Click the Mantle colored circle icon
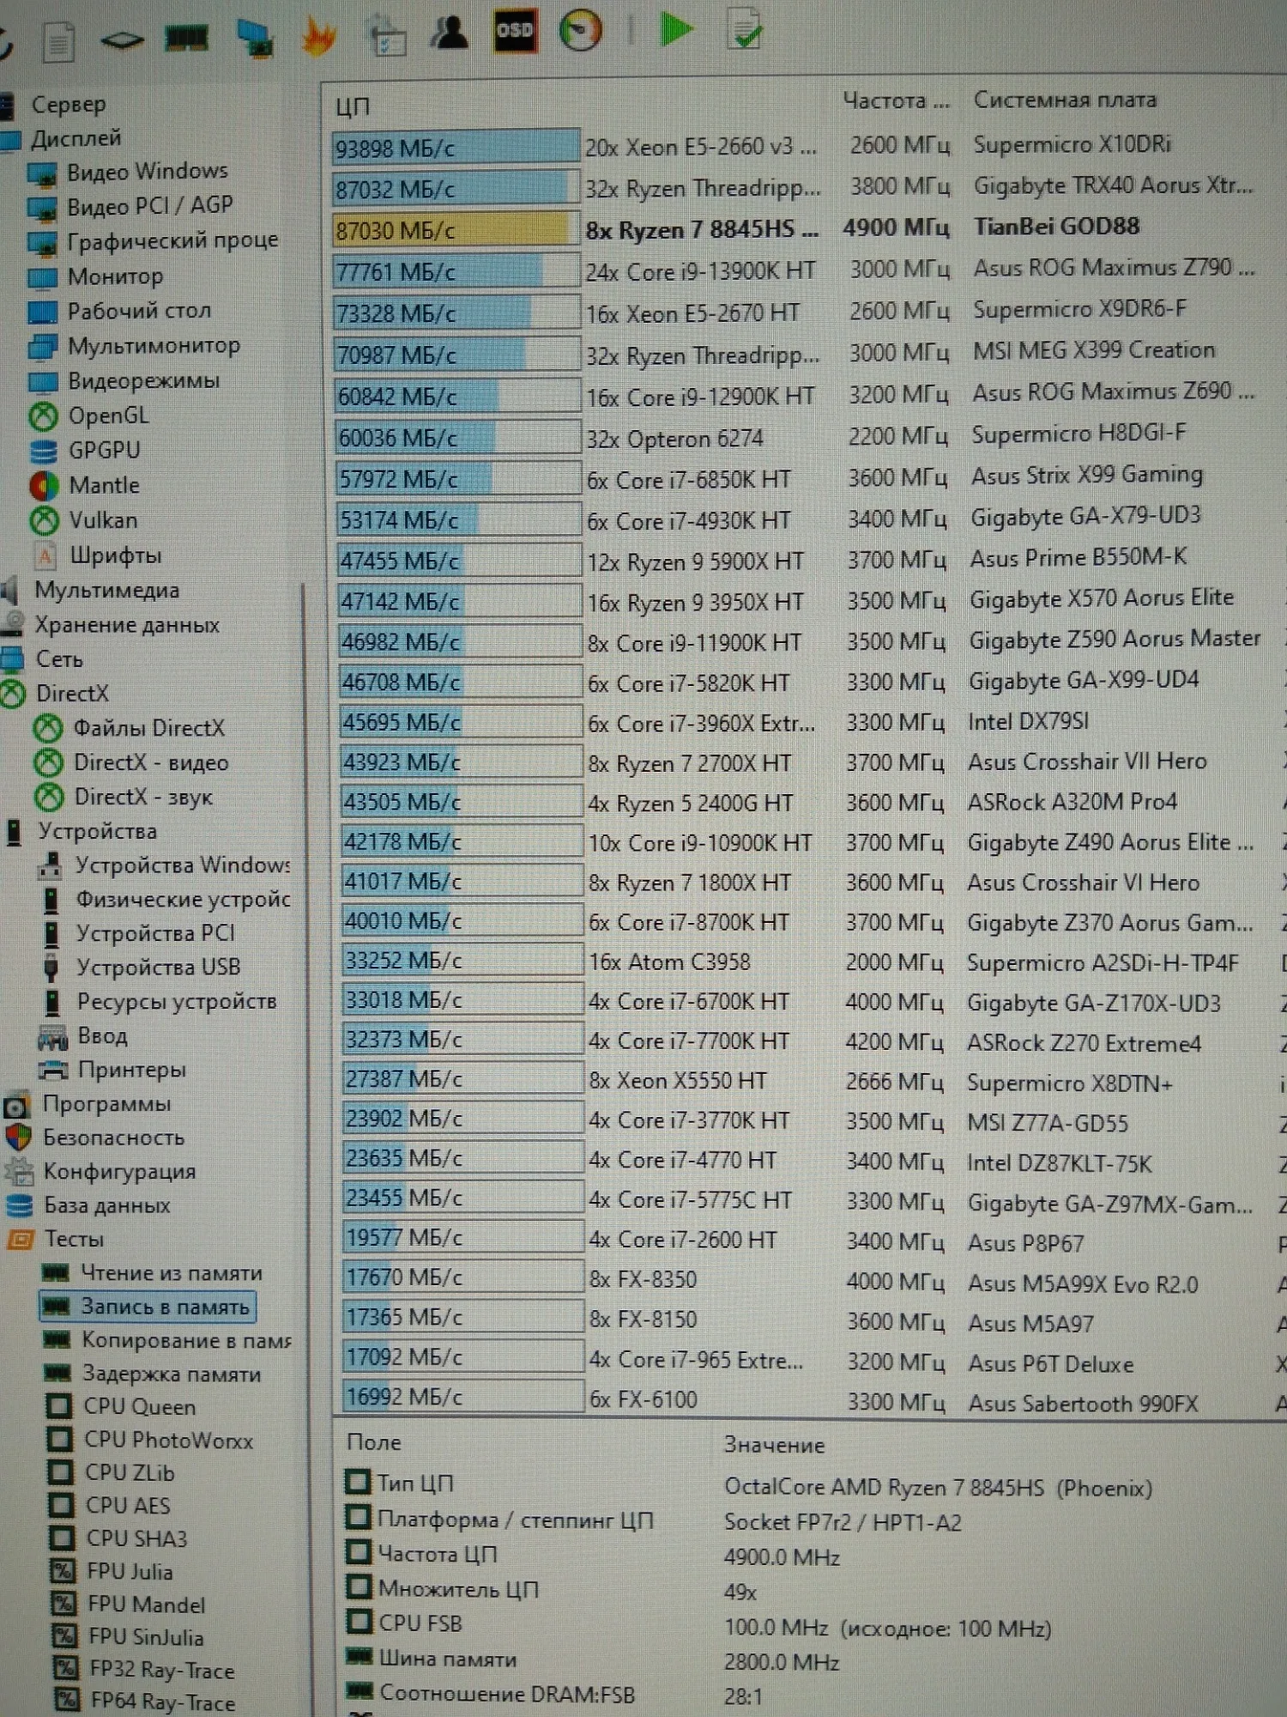This screenshot has width=1287, height=1717. [44, 486]
